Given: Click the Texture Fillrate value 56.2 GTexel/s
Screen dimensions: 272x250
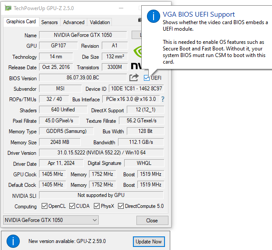Looking at the screenshot, I should point(141,121).
